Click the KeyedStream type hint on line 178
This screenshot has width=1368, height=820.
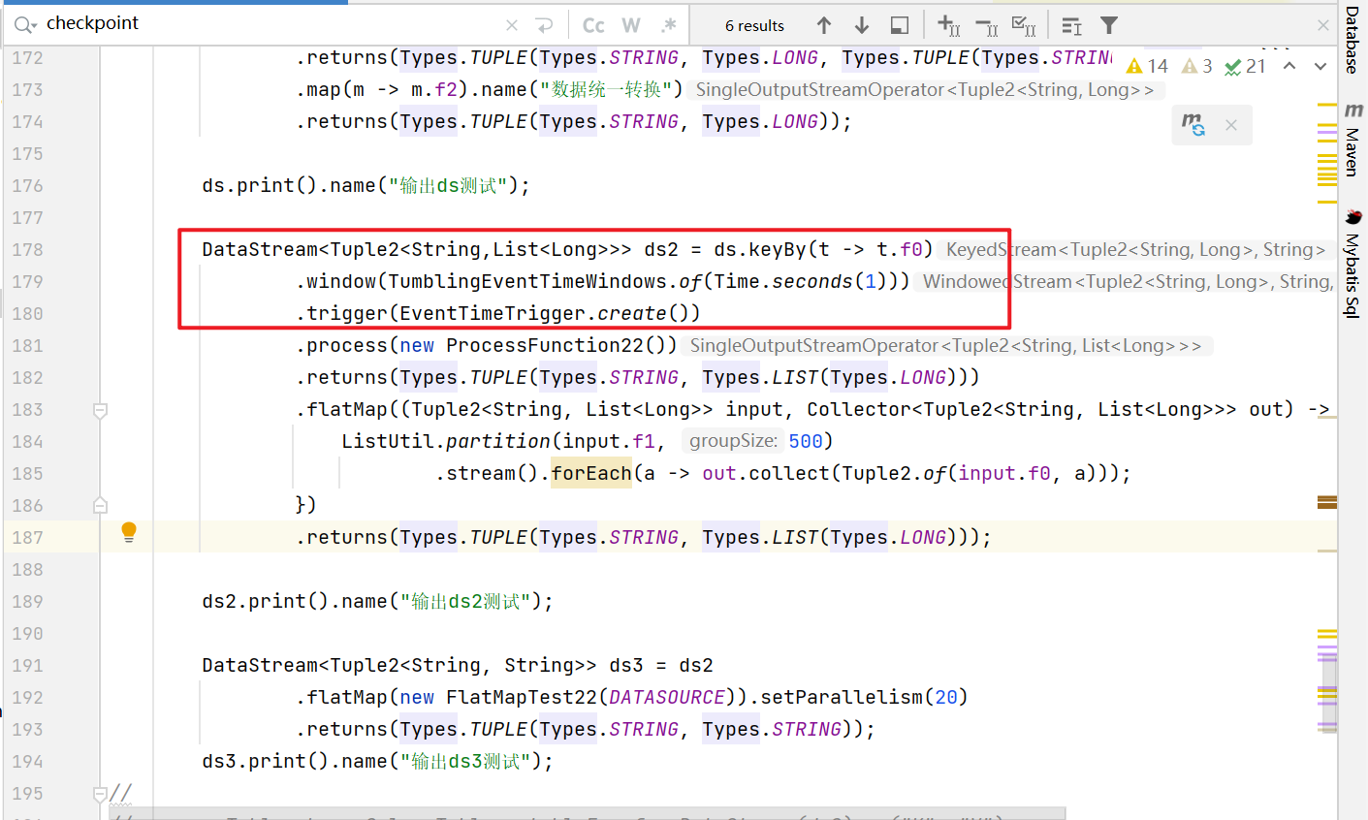pyautogui.click(x=1135, y=249)
